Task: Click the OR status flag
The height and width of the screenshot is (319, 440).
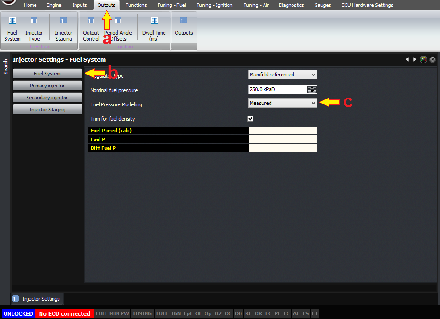Action: pyautogui.click(x=258, y=313)
